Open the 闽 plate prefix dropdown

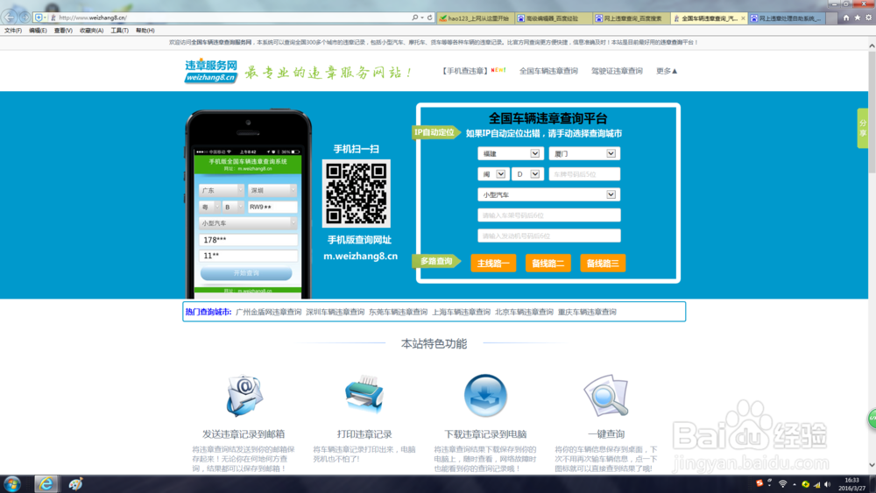pyautogui.click(x=492, y=174)
